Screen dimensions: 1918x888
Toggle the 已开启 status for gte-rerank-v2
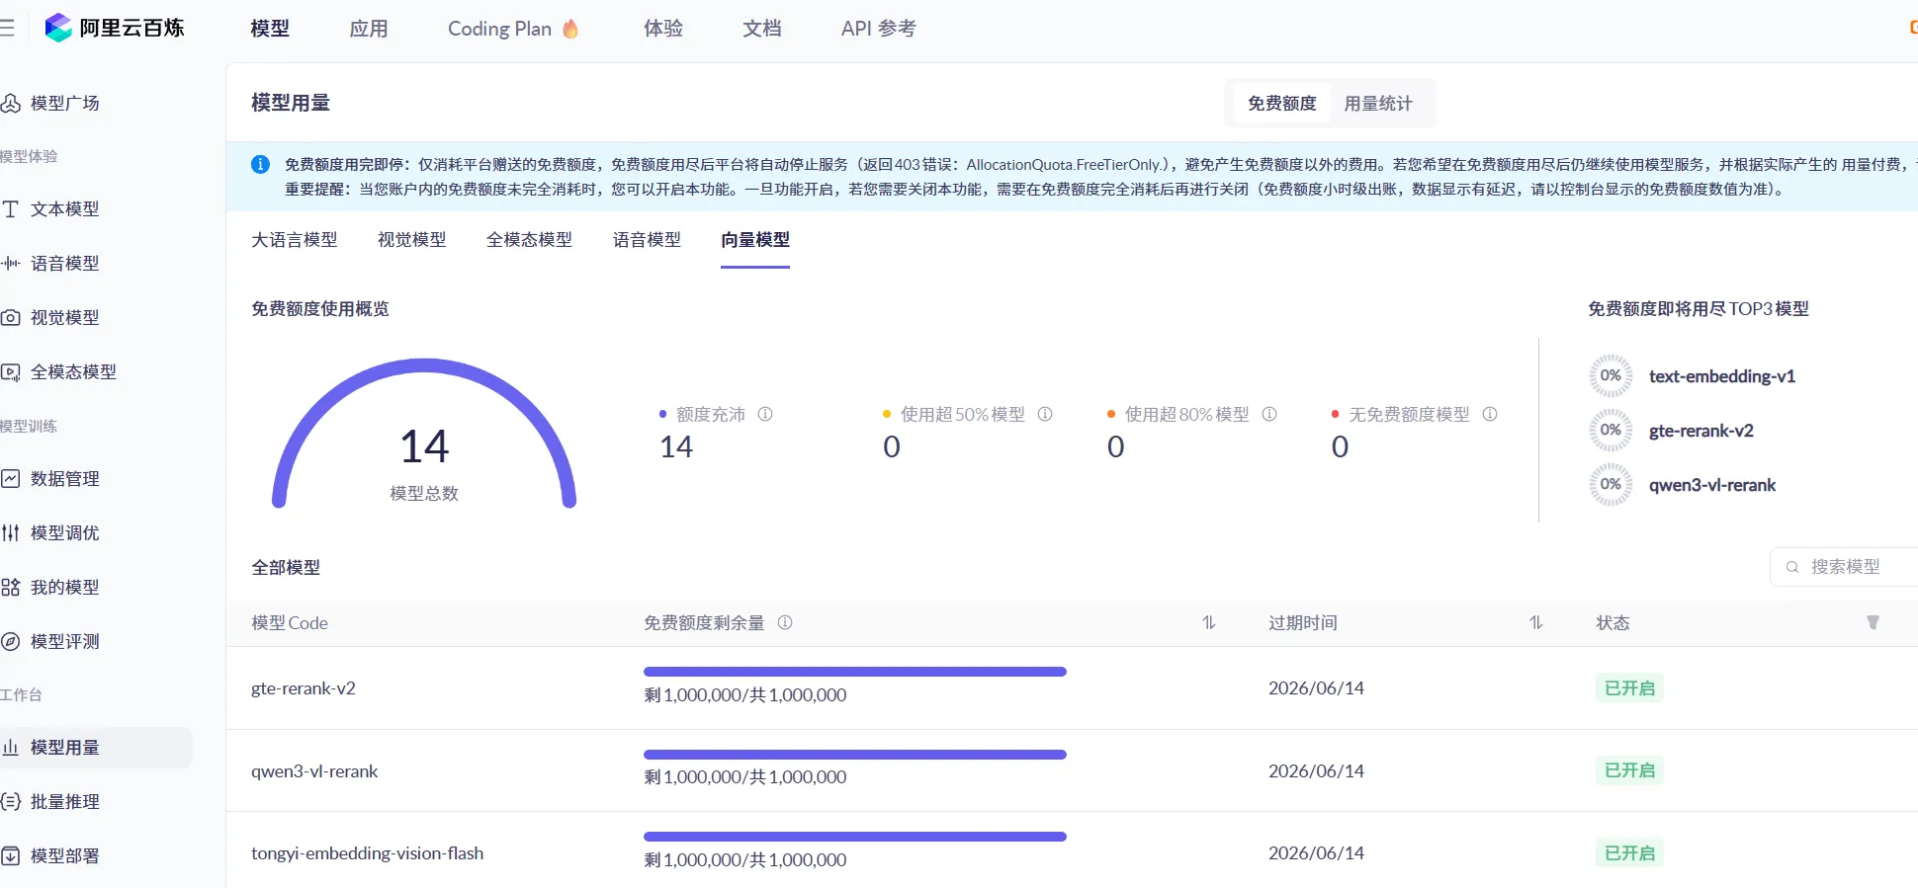click(x=1629, y=688)
